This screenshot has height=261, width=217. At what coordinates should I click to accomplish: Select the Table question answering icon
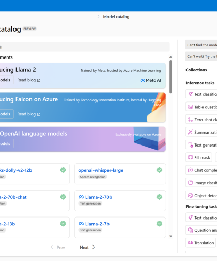pyautogui.click(x=190, y=107)
